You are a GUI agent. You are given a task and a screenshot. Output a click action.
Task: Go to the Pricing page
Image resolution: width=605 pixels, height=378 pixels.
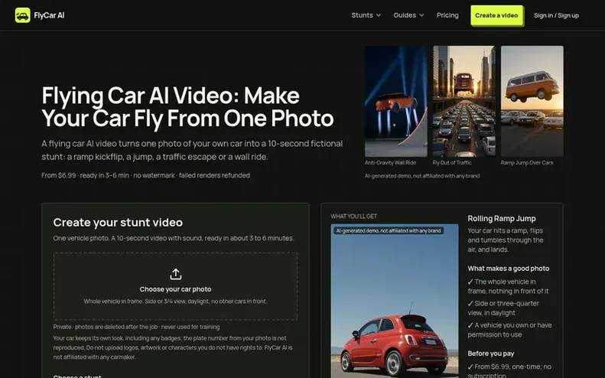pos(447,15)
